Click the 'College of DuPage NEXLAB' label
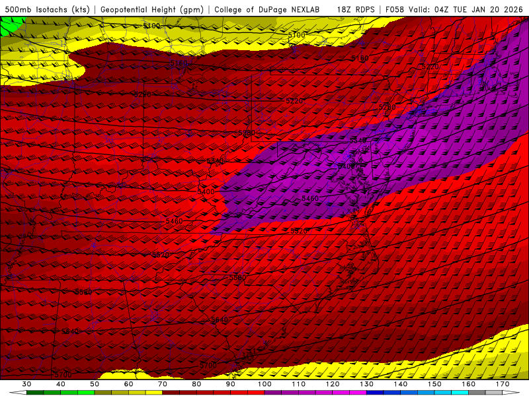The image size is (529, 396). click(267, 10)
